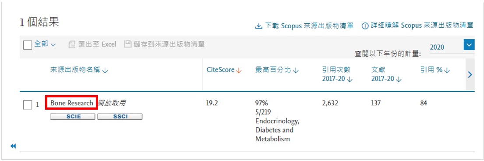The height and width of the screenshot is (161, 484).
Task: Sort by 文獻 2017-20 column header
Action: (386, 75)
